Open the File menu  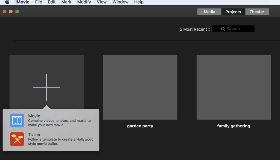39,2
